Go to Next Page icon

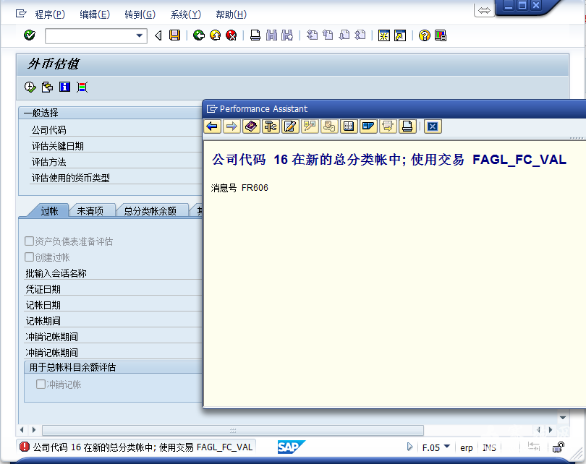[344, 35]
